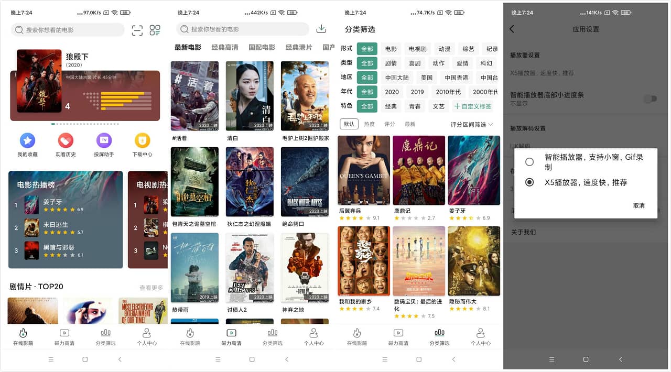Image resolution: width=671 pixels, height=372 pixels.
Task: Filter by 中国大陆 region
Action: coord(397,78)
